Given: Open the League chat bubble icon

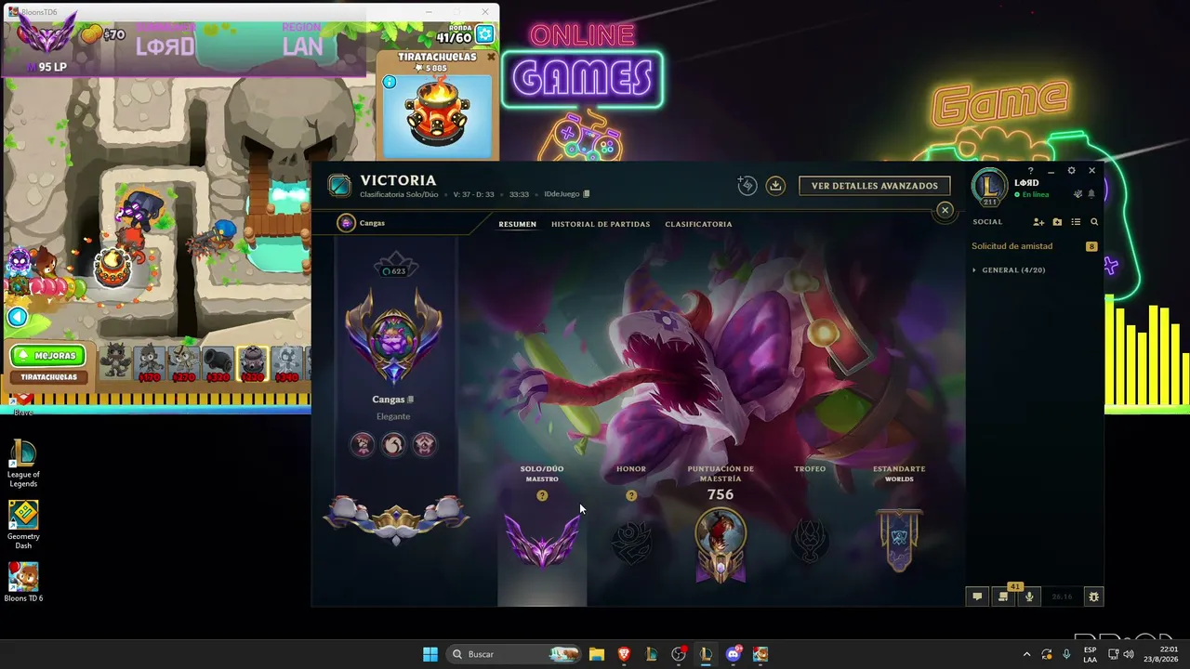Looking at the screenshot, I should (977, 597).
